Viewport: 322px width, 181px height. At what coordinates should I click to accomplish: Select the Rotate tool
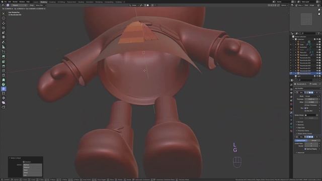(4, 28)
